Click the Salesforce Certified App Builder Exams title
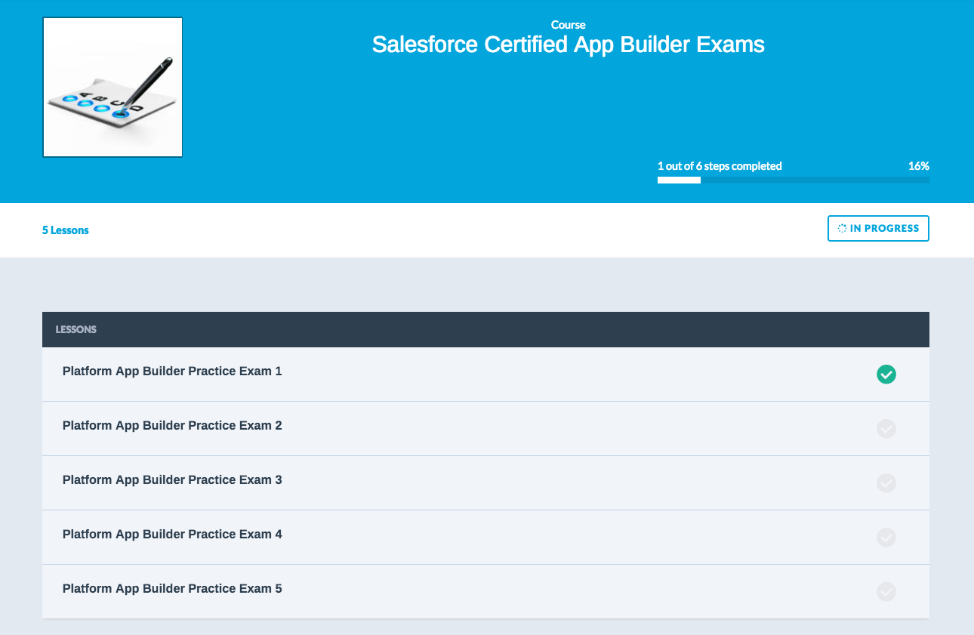This screenshot has width=974, height=635. pyautogui.click(x=568, y=45)
